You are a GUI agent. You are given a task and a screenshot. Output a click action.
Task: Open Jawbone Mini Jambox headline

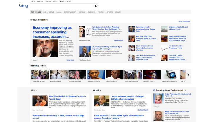coord(178,39)
